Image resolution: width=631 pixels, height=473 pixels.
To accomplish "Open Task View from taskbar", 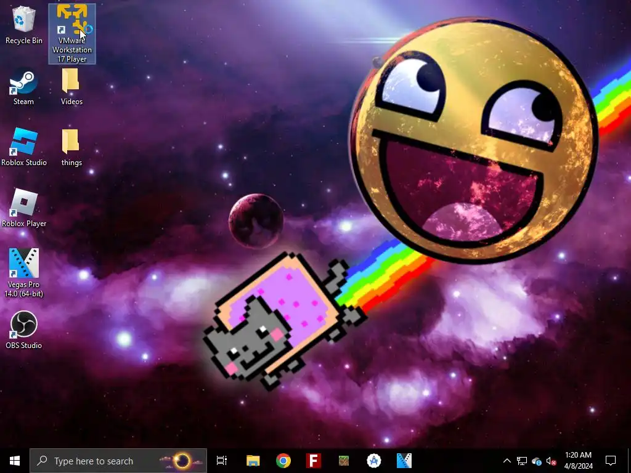I will pos(222,461).
